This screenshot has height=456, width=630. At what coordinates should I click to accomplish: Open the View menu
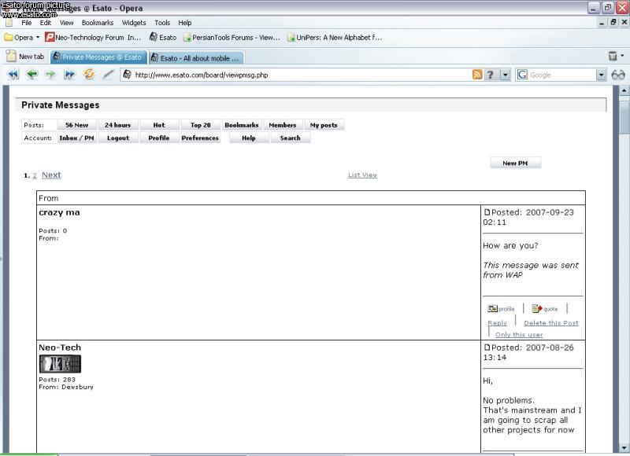click(x=67, y=23)
